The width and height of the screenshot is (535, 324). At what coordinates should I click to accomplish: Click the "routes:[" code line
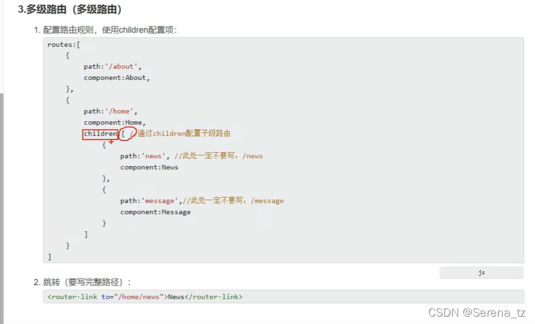tap(64, 44)
